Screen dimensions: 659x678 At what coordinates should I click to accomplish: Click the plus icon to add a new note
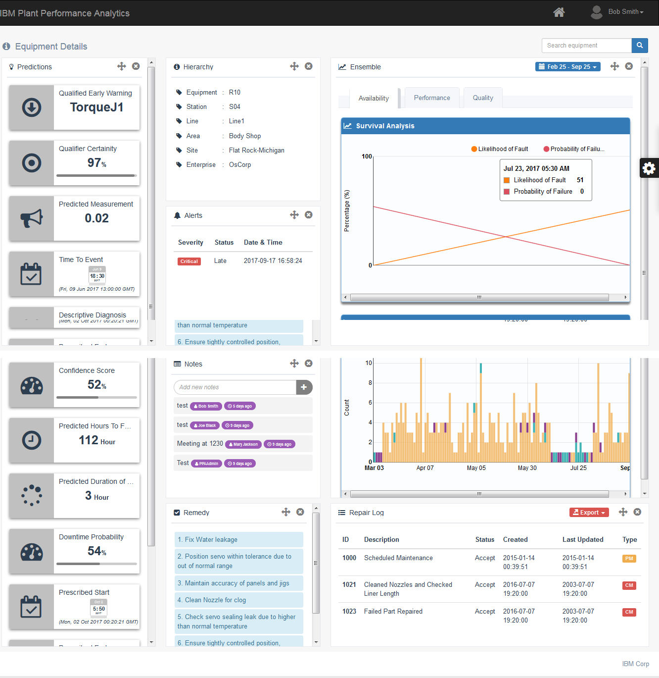tap(304, 387)
